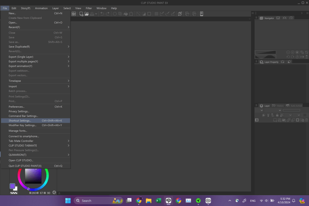The height and width of the screenshot is (206, 309).
Task: Click Navigator flip horizontal icon
Action: 302,57
